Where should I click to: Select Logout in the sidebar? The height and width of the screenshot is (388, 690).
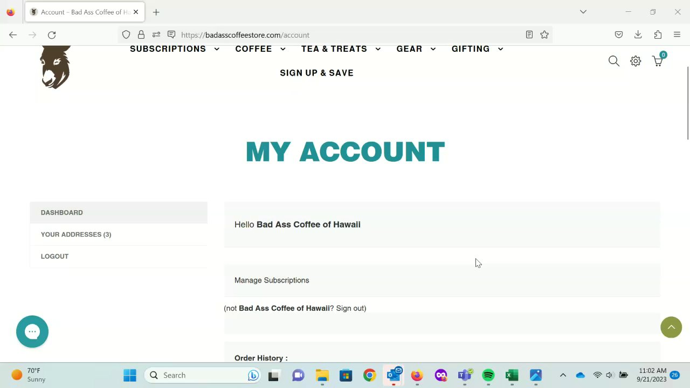point(119,257)
